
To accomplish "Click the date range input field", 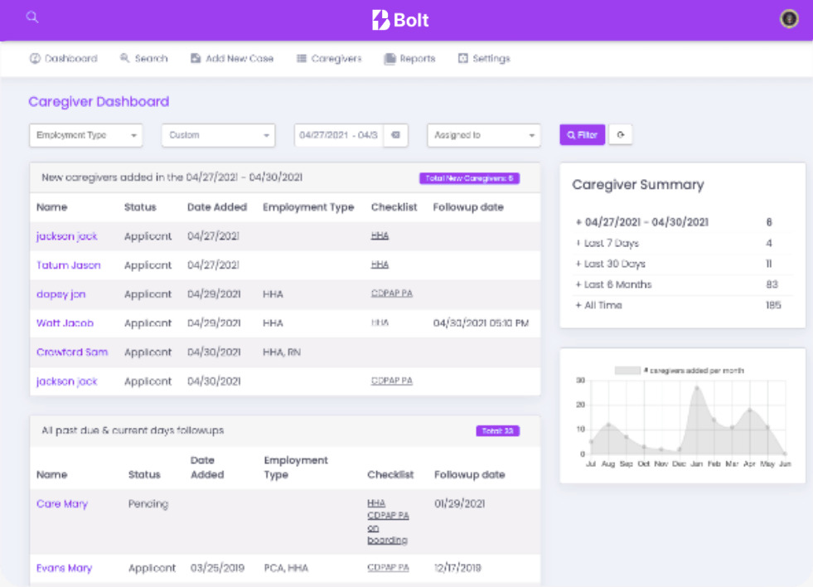I will click(x=338, y=135).
